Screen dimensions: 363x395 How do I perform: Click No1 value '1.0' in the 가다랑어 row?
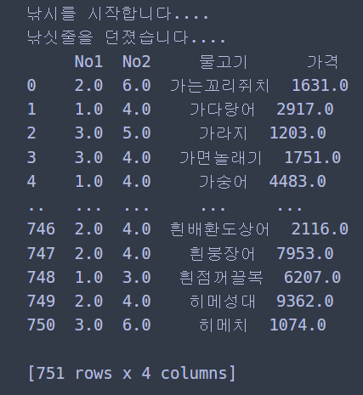tap(88, 110)
